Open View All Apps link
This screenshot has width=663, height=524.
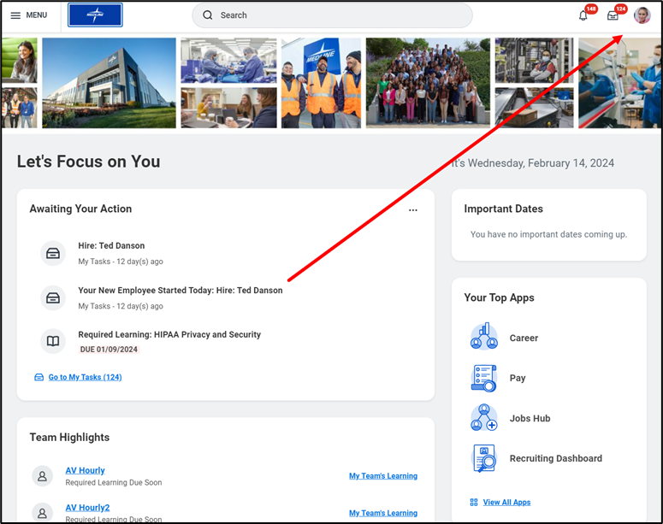coord(506,502)
